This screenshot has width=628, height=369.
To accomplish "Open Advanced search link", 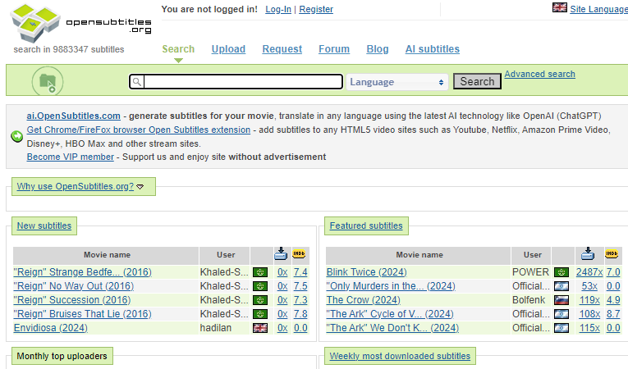I will coord(539,74).
